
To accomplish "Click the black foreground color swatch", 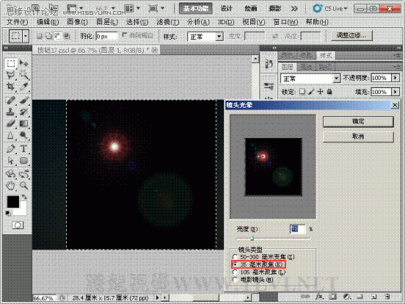I will tap(13, 202).
